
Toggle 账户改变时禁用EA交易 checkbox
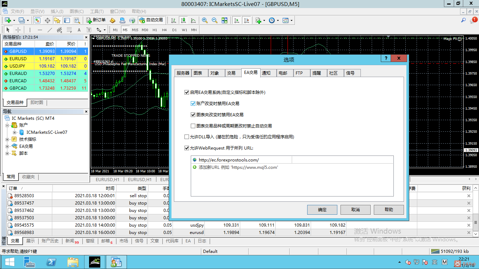tap(193, 104)
